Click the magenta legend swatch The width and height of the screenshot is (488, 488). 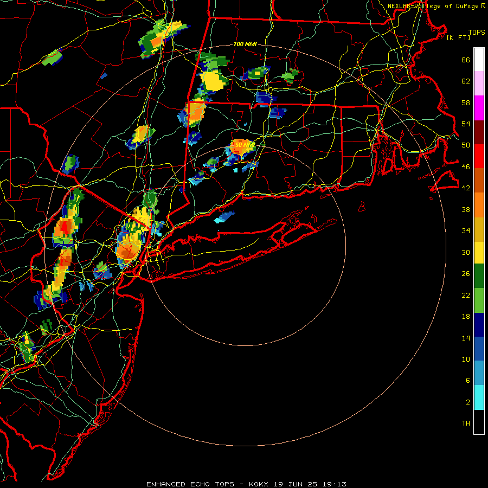pos(479,108)
